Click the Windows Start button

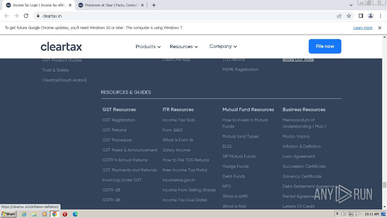8,214
